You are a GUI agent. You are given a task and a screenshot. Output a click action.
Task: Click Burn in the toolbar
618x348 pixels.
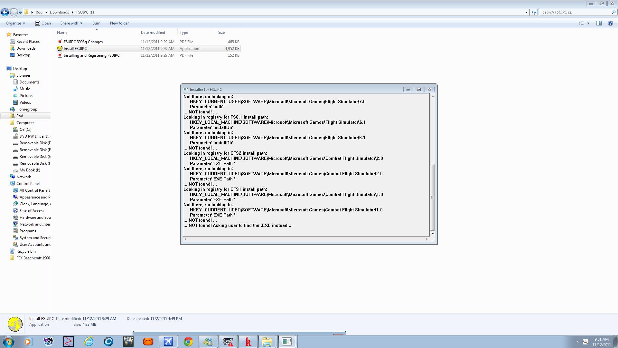tap(96, 23)
